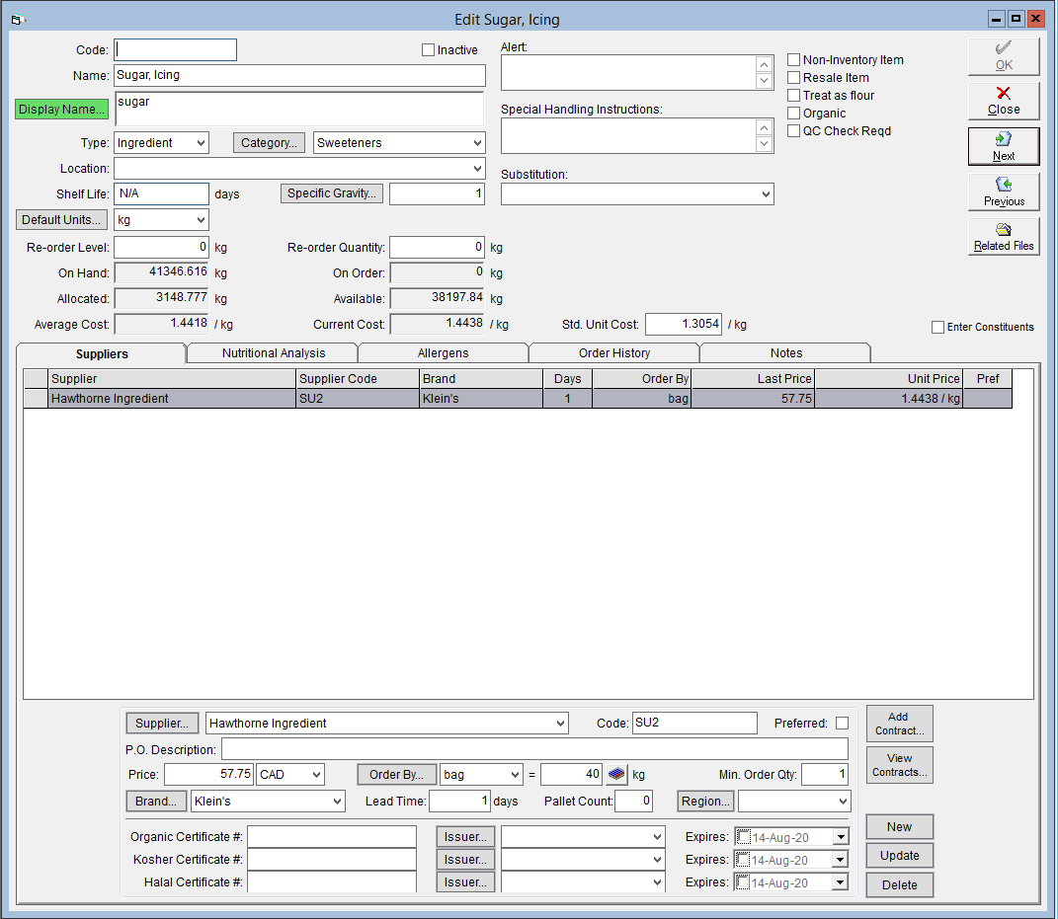Click the green Display Name button
This screenshot has width=1058, height=919.
[x=61, y=110]
